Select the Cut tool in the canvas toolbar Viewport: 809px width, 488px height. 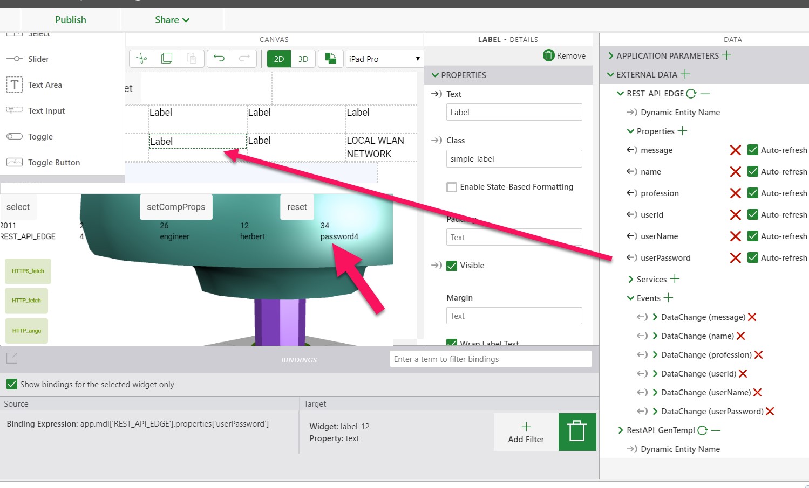coord(141,58)
